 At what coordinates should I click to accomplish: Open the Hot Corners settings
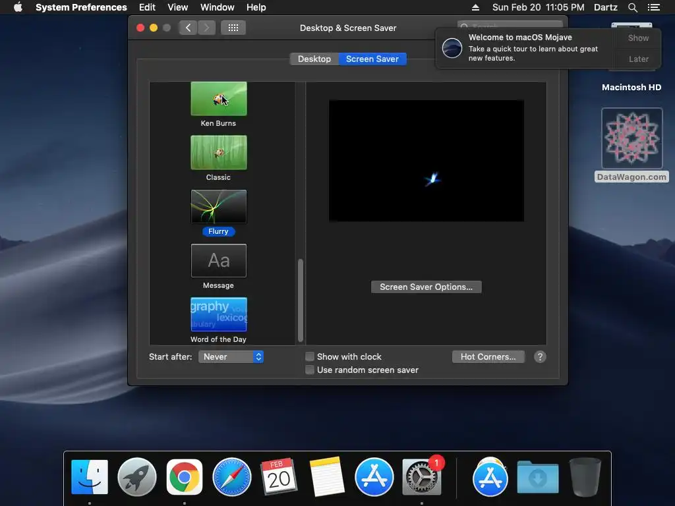(x=488, y=356)
